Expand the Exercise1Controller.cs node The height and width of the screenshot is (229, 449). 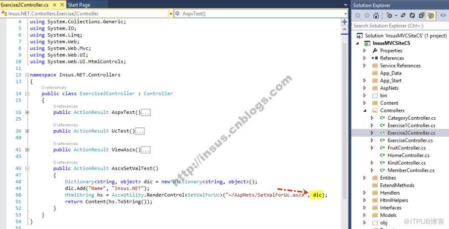pos(372,125)
